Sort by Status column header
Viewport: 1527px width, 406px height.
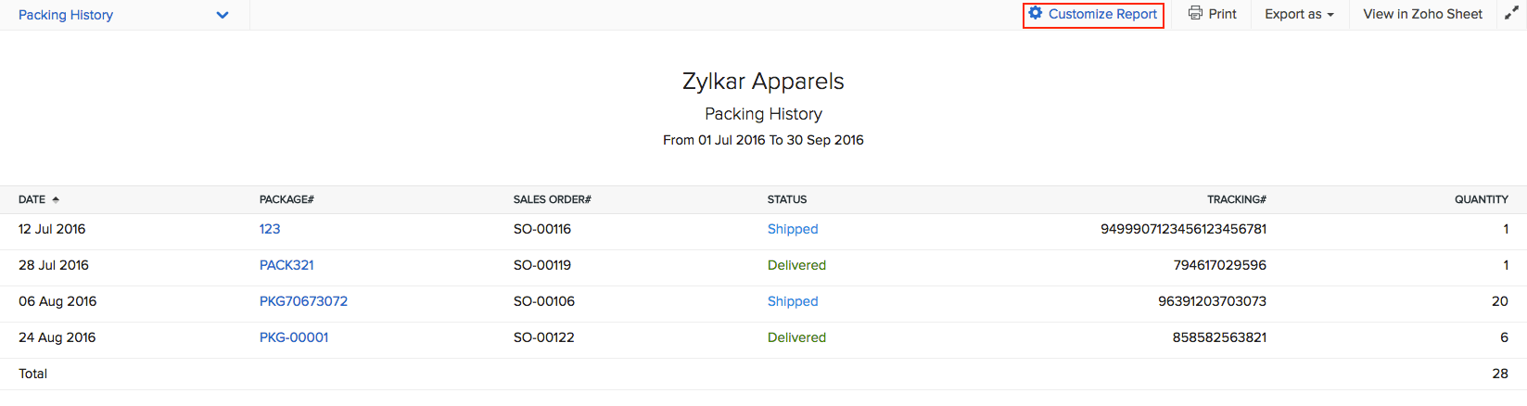pos(787,199)
